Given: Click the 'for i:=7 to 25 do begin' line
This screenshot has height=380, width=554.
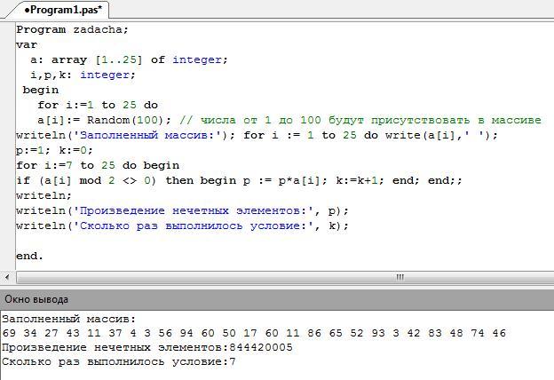Looking at the screenshot, I should [98, 165].
